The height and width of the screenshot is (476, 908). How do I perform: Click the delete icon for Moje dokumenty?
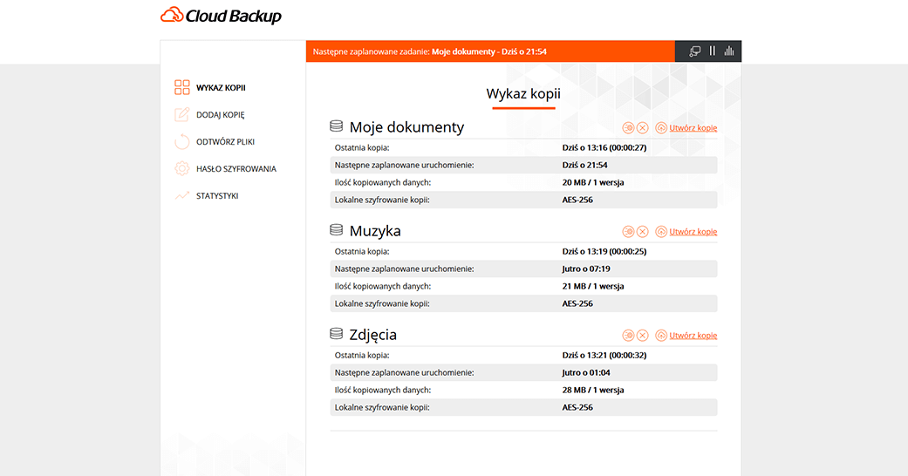[643, 128]
